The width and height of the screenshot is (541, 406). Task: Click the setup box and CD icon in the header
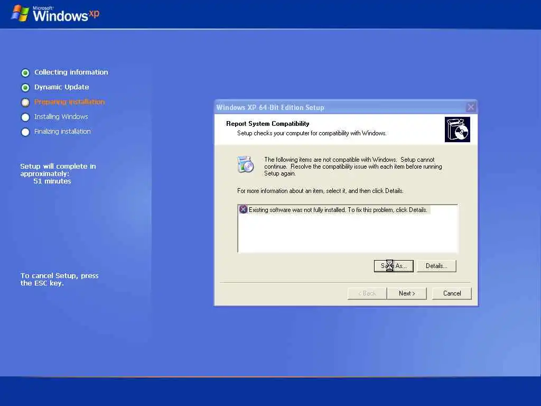[x=458, y=130]
